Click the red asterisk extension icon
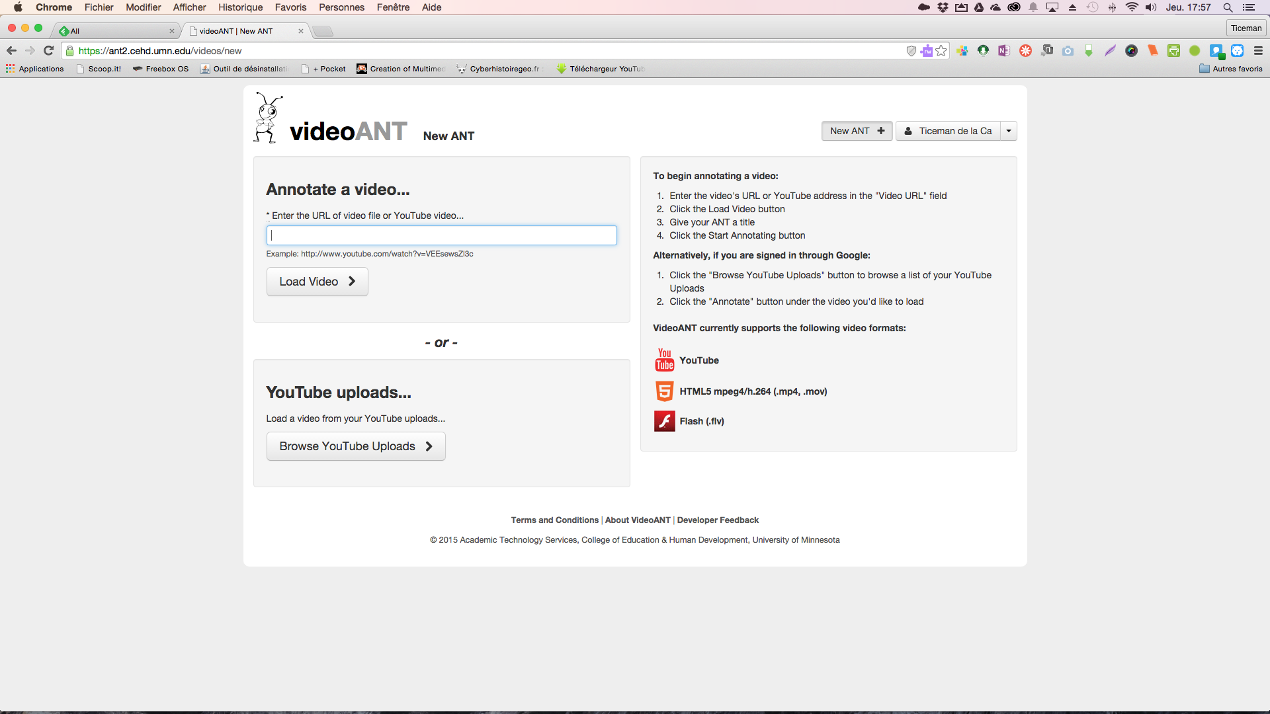Image resolution: width=1270 pixels, height=714 pixels. [x=1025, y=51]
